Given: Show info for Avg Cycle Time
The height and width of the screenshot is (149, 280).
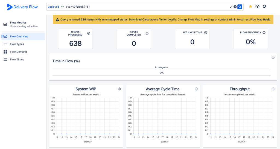Looking at the screenshot, I should click(206, 33).
